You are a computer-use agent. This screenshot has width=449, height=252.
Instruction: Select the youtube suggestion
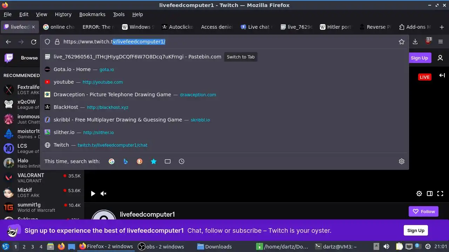tap(224, 82)
